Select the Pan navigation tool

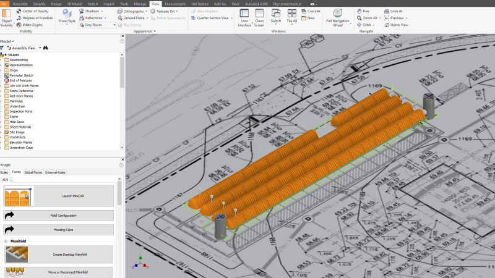[x=362, y=11]
